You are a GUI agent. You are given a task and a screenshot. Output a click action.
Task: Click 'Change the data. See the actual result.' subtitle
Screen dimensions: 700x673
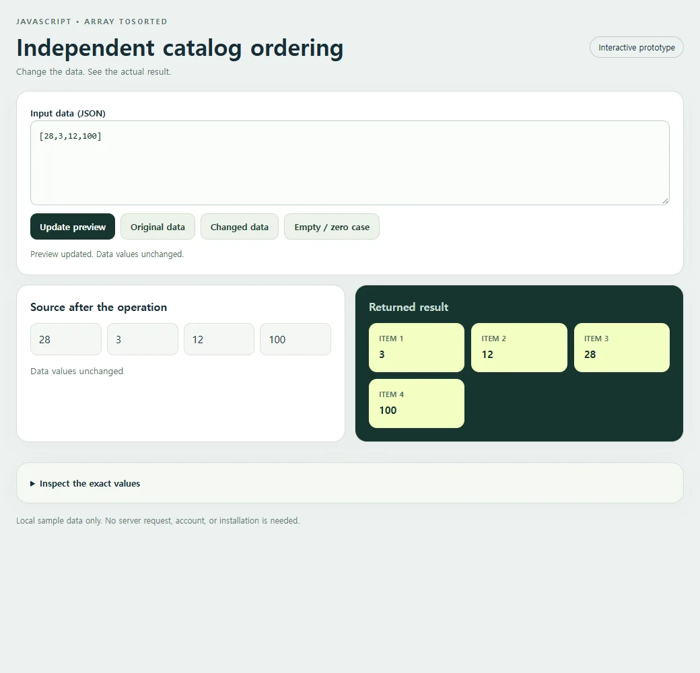coord(94,71)
